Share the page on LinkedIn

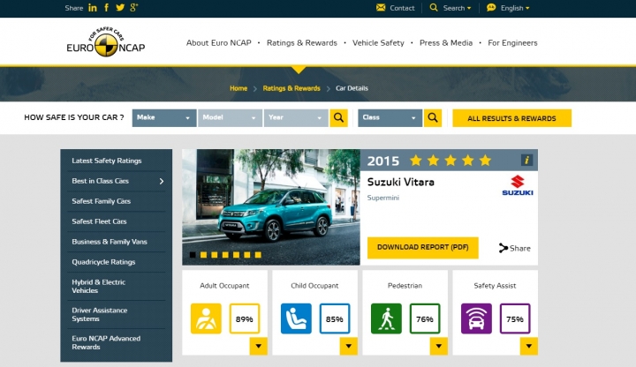(93, 8)
